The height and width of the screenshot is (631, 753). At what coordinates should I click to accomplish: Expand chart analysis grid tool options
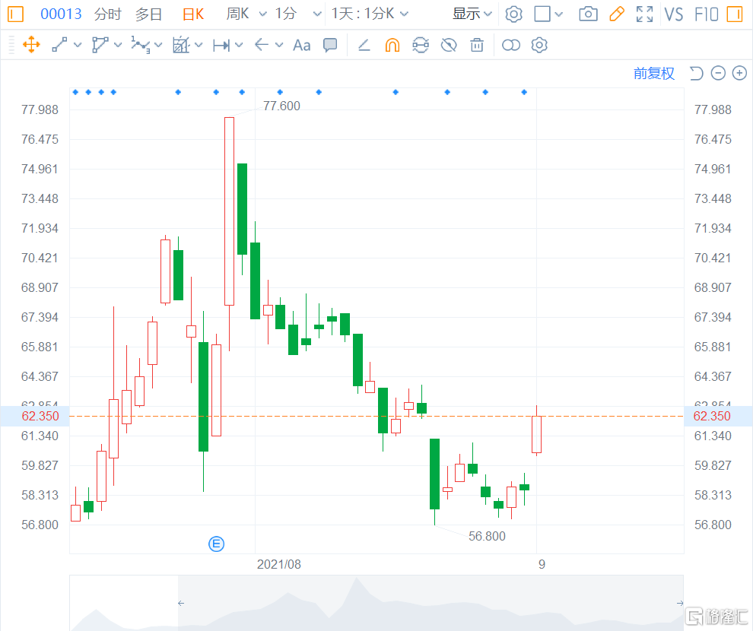[x=199, y=45]
